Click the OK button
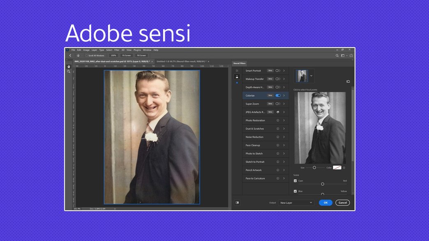Image resolution: width=429 pixels, height=241 pixels. tap(325, 203)
